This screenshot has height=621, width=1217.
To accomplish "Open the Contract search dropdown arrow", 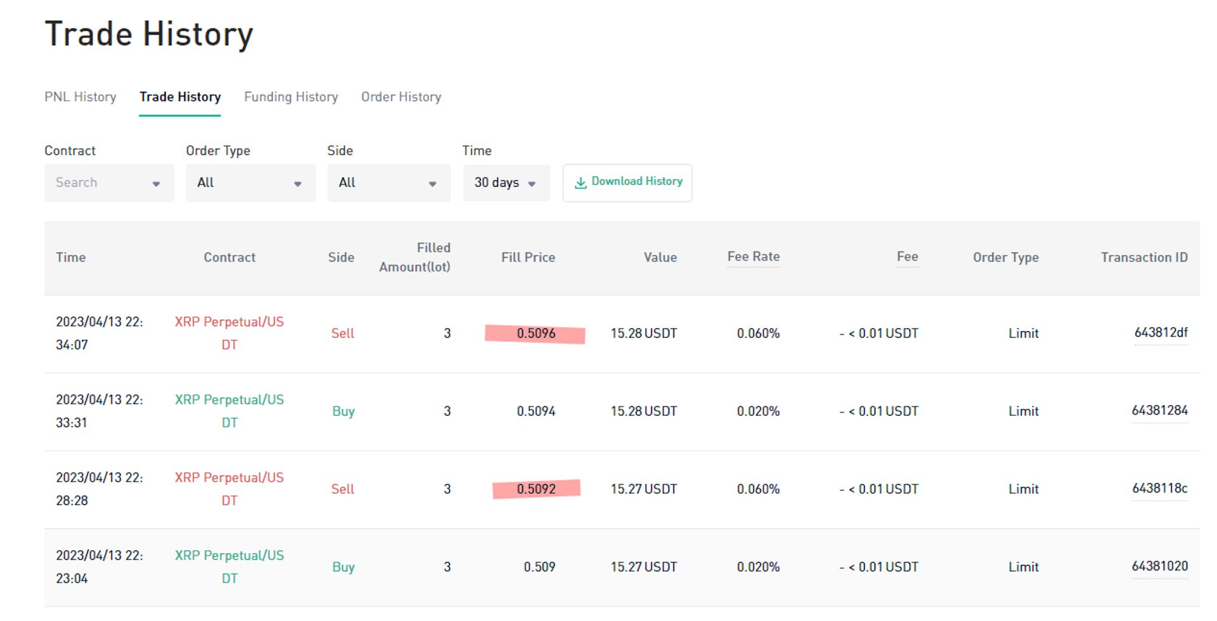I will pyautogui.click(x=157, y=183).
